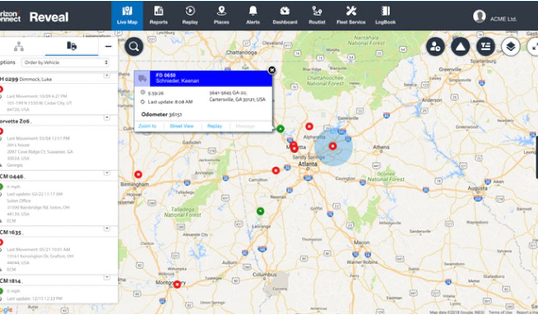Open Fleet Service tools icon
The height and width of the screenshot is (315, 538).
click(350, 15)
